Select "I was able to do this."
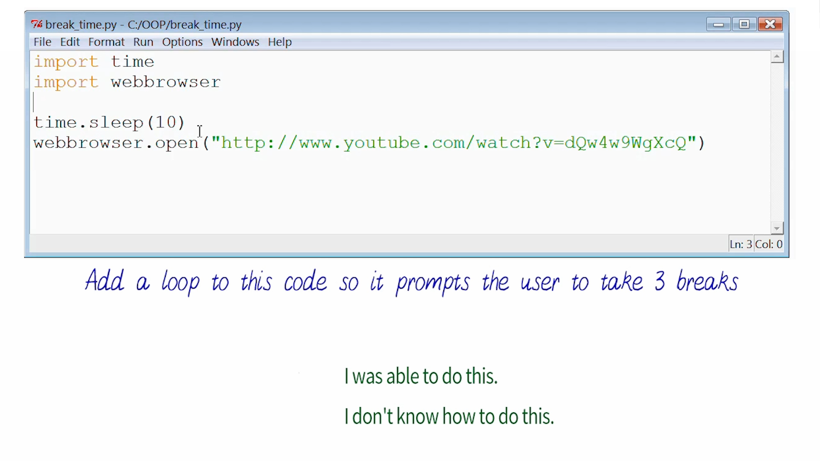The image size is (820, 461). [421, 376]
